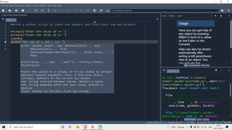Screen dimensions: 232x130
Task: Run cell and advance toolbar icon
Action: pos(42,10)
